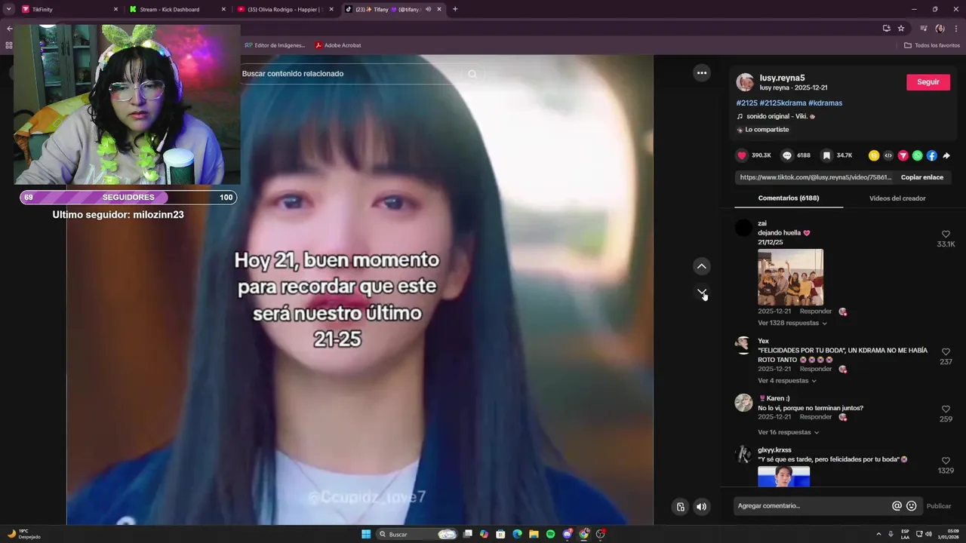Viewport: 966px width, 543px height.
Task: Bookmark this page with the star icon
Action: point(901,29)
